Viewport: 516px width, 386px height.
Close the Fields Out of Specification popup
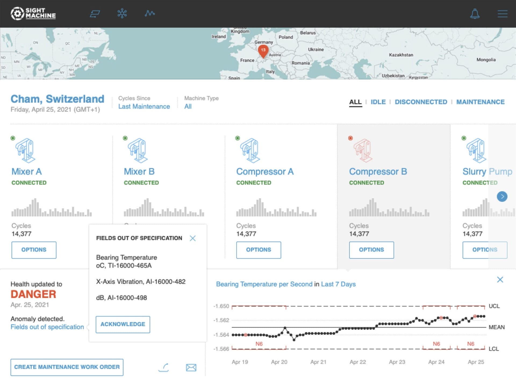[192, 238]
